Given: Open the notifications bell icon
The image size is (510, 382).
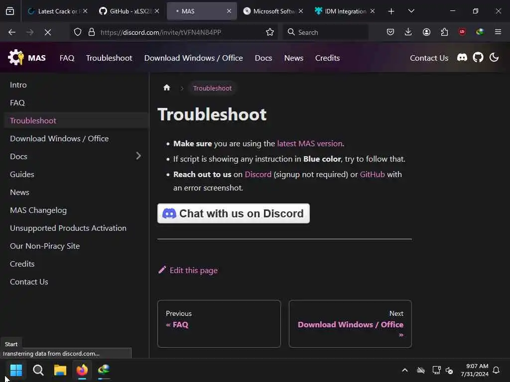Looking at the screenshot, I should click(496, 370).
